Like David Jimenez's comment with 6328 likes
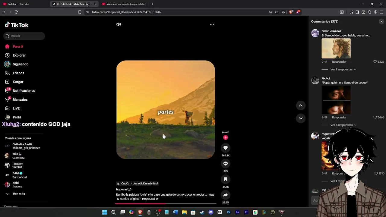386x217 pixels. click(x=375, y=62)
